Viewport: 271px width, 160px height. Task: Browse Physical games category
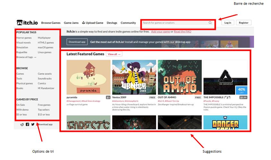(25, 83)
